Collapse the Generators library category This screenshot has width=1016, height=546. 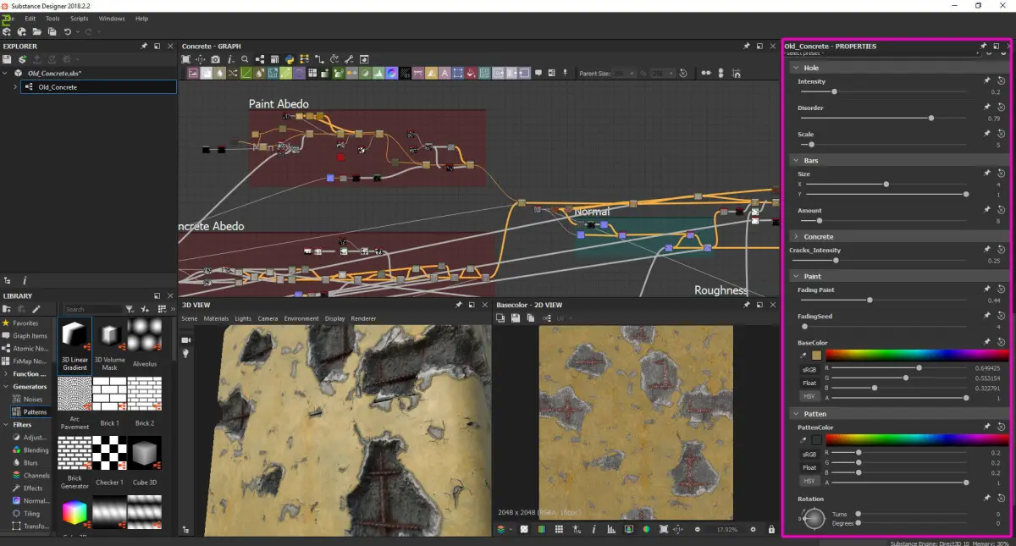coord(6,386)
